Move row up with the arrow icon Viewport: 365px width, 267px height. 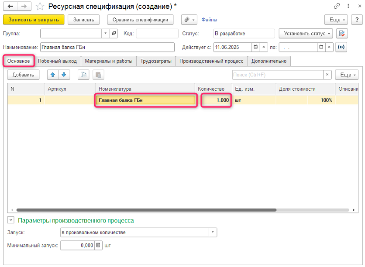pyautogui.click(x=53, y=75)
